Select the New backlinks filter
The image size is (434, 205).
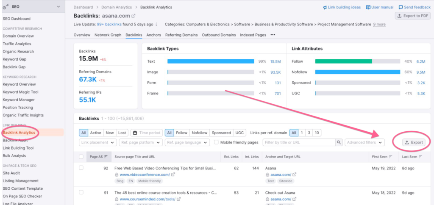coord(110,133)
